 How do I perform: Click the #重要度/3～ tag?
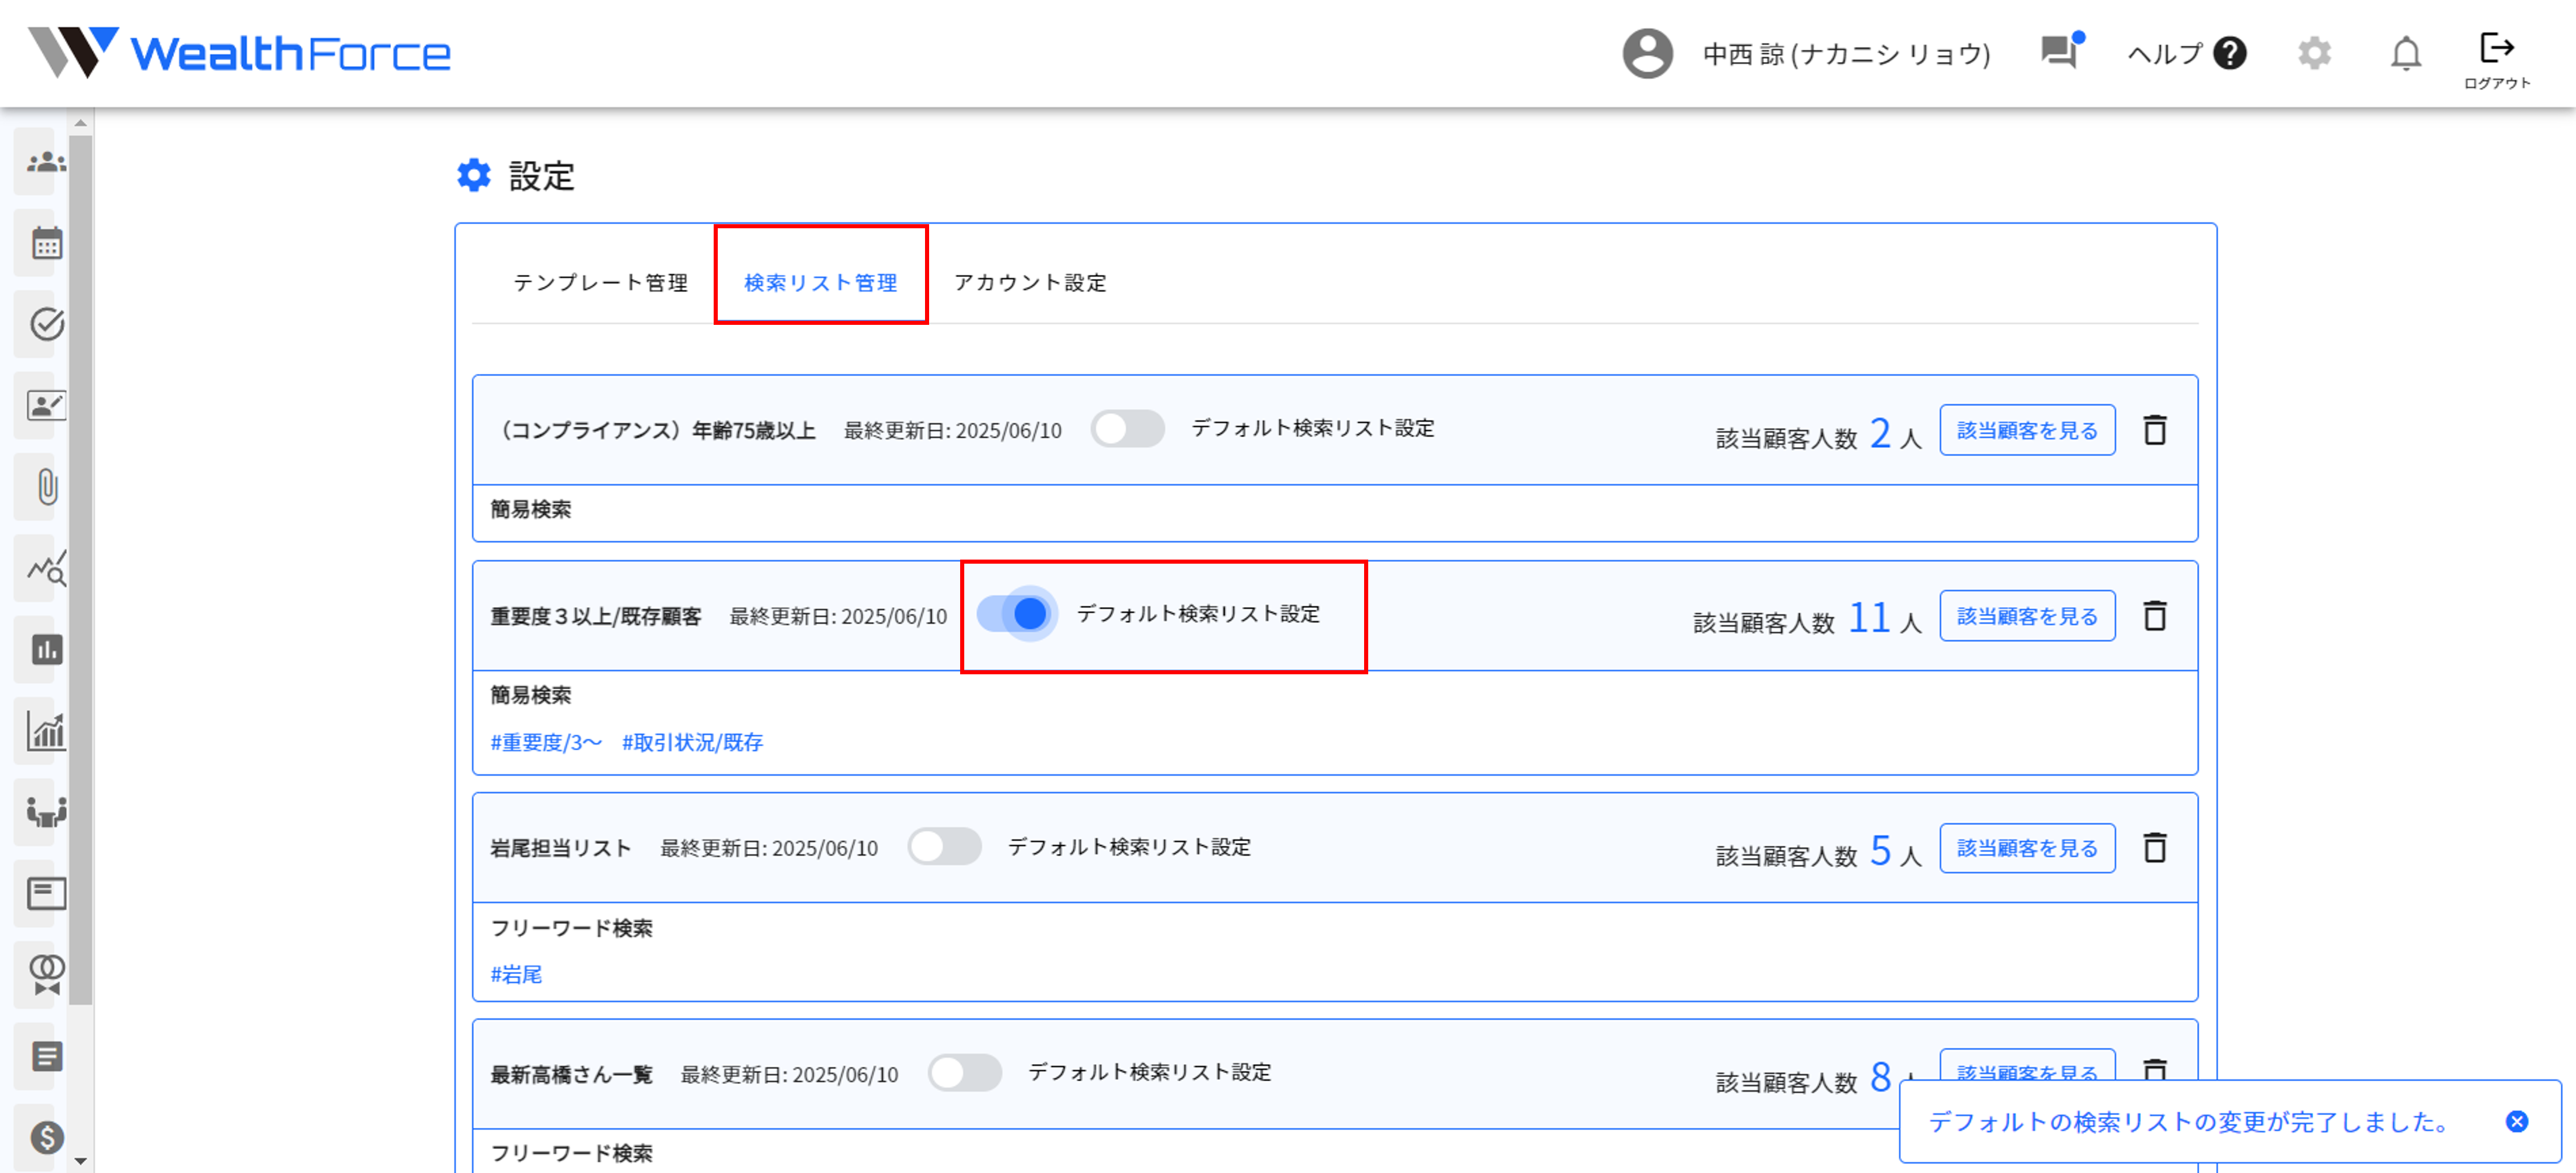pyautogui.click(x=546, y=742)
